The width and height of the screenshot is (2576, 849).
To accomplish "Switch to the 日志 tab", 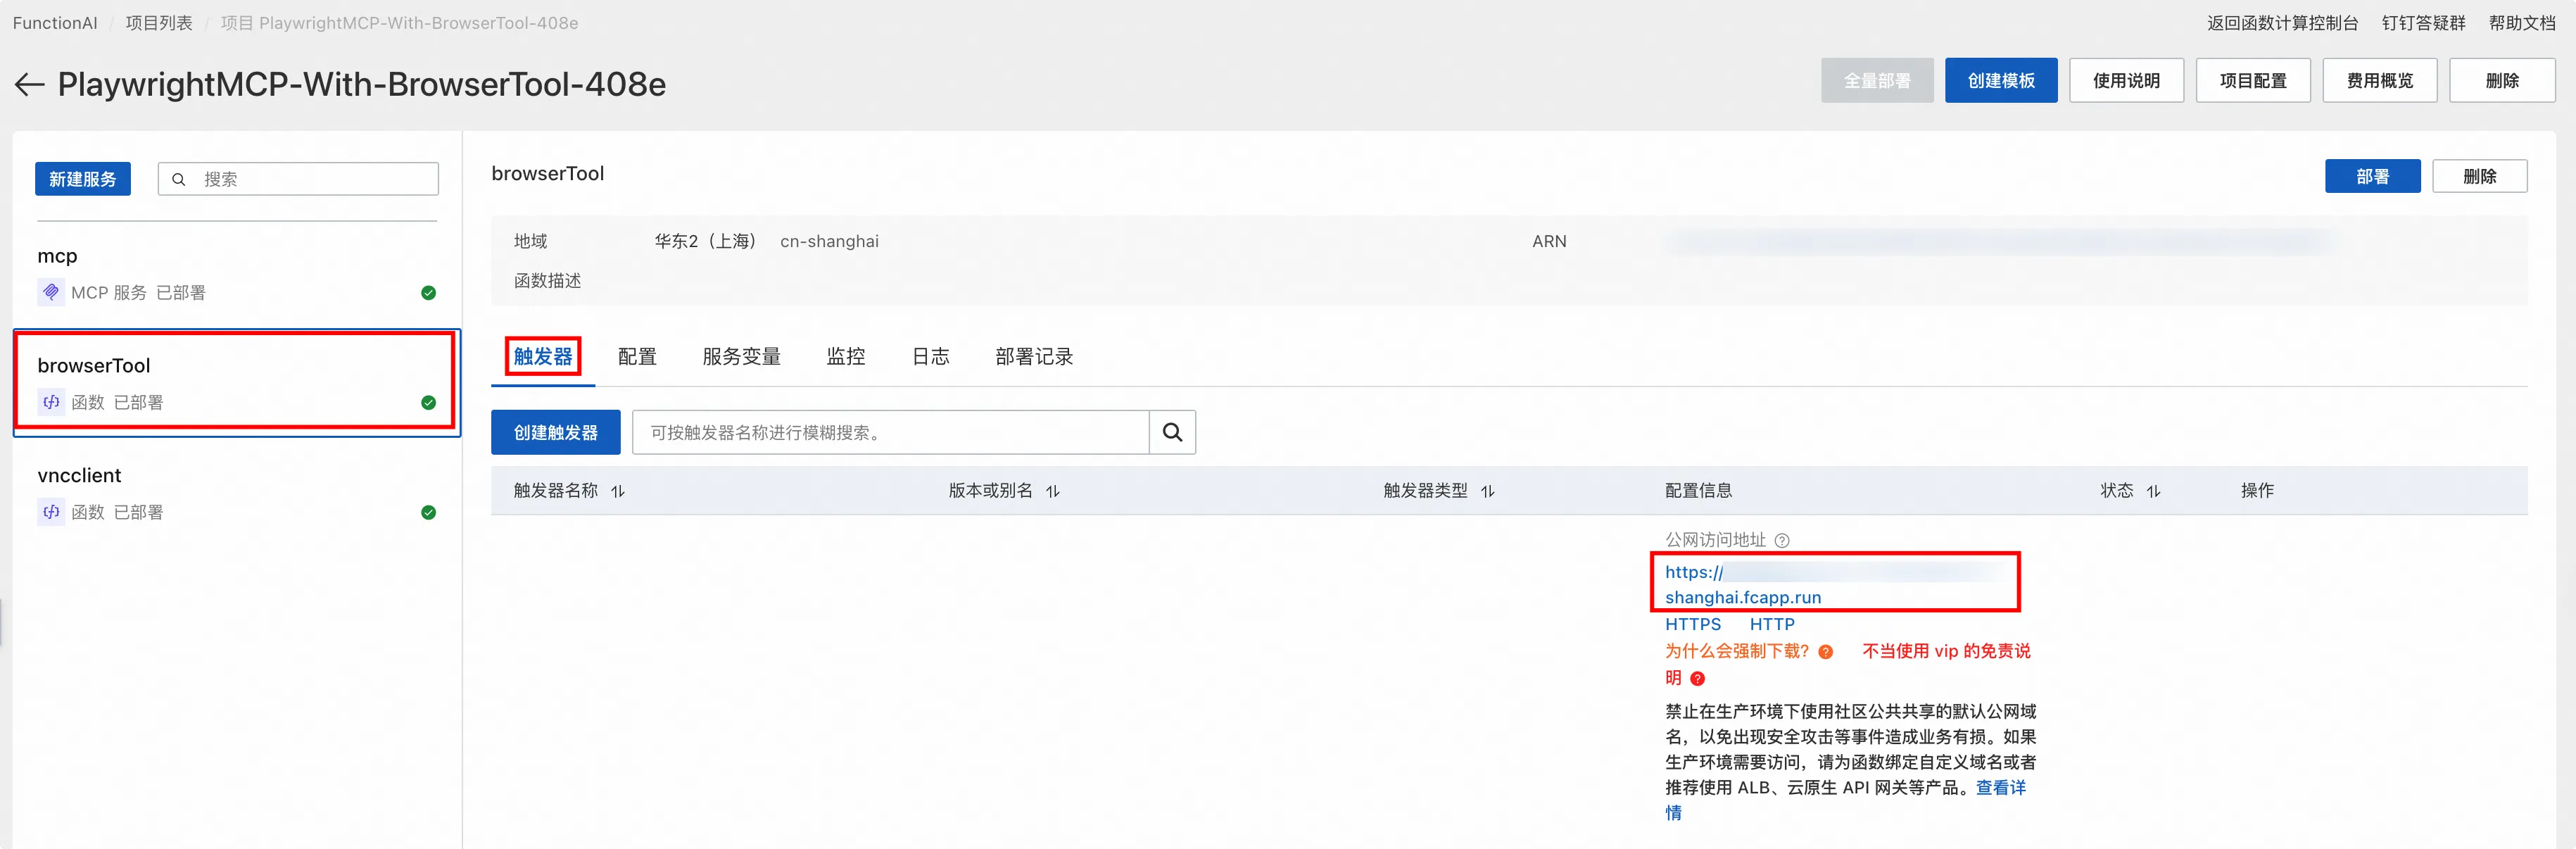I will click(930, 356).
